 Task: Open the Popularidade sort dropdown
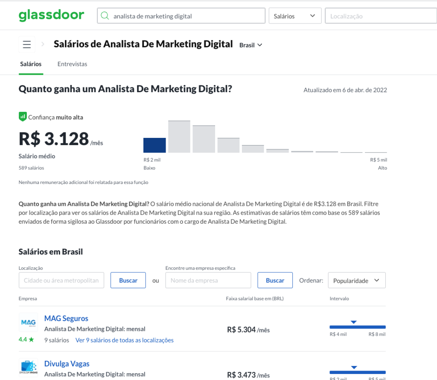pyautogui.click(x=356, y=281)
